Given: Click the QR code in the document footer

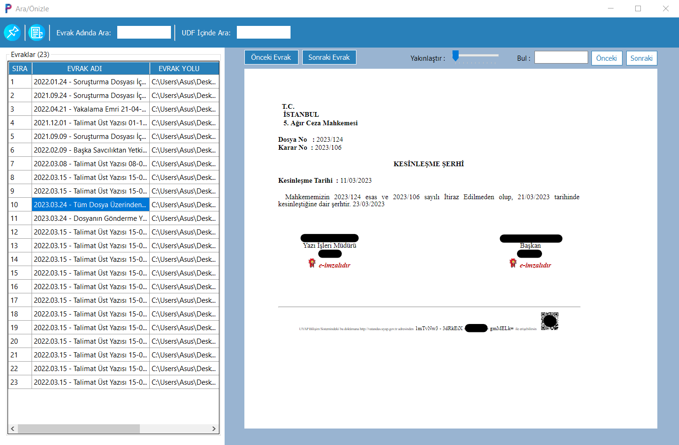Looking at the screenshot, I should (x=550, y=321).
